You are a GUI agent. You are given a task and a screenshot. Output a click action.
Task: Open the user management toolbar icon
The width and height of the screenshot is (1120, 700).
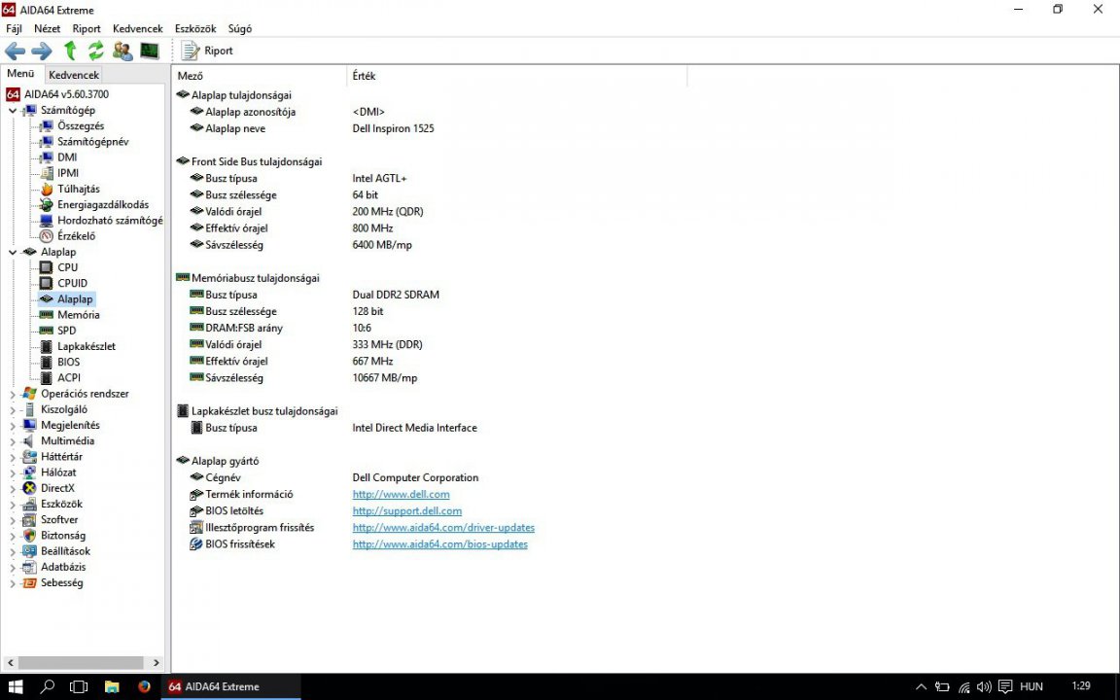(x=122, y=51)
